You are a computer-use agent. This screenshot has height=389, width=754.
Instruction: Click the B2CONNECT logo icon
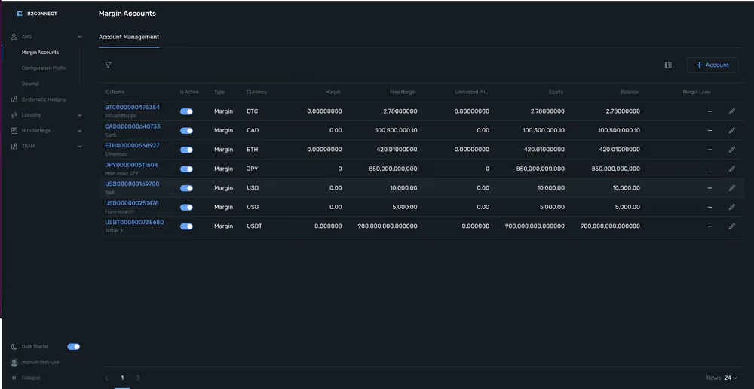(x=20, y=14)
